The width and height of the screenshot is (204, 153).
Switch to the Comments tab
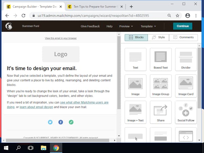pyautogui.click(x=184, y=37)
